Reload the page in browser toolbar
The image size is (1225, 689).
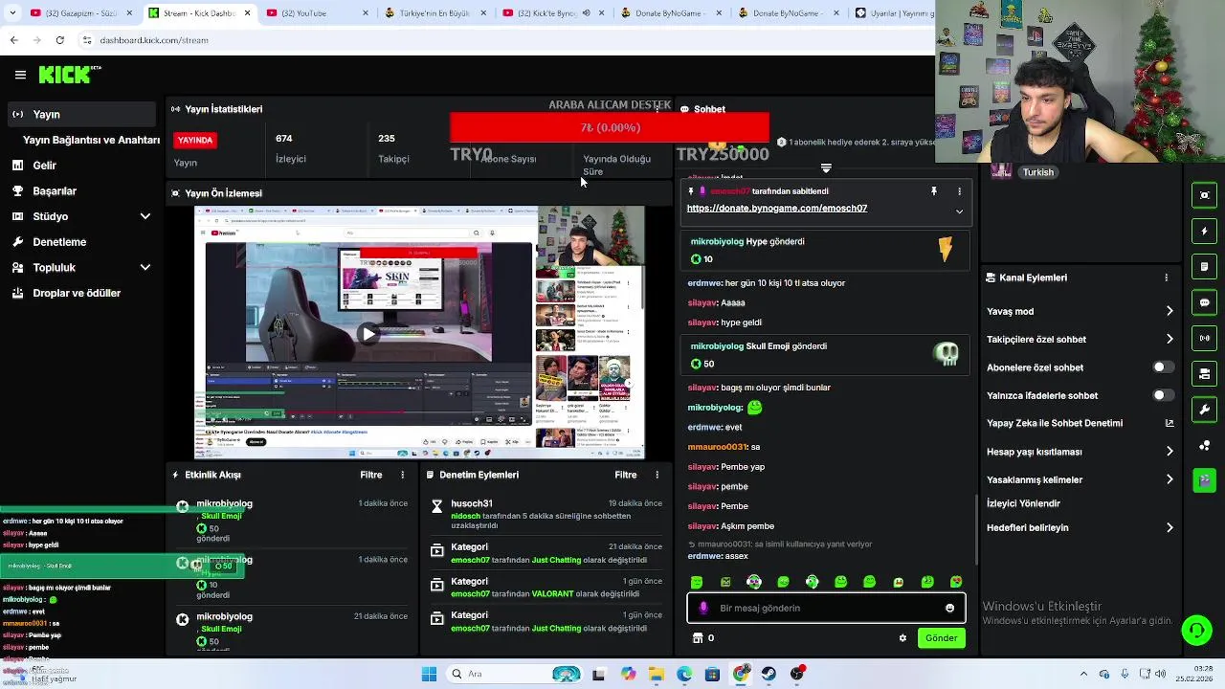[x=59, y=40]
